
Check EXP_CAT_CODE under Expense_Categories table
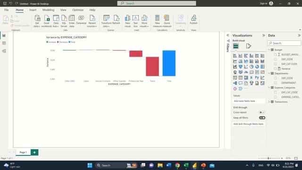(x=275, y=93)
